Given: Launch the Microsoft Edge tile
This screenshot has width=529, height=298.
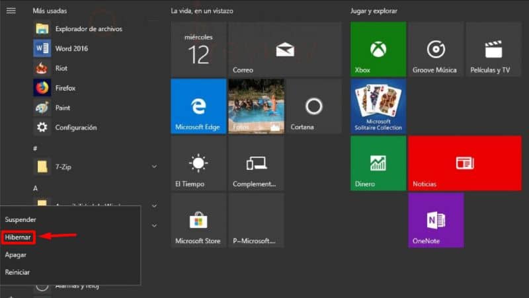Looking at the screenshot, I should pos(198,106).
